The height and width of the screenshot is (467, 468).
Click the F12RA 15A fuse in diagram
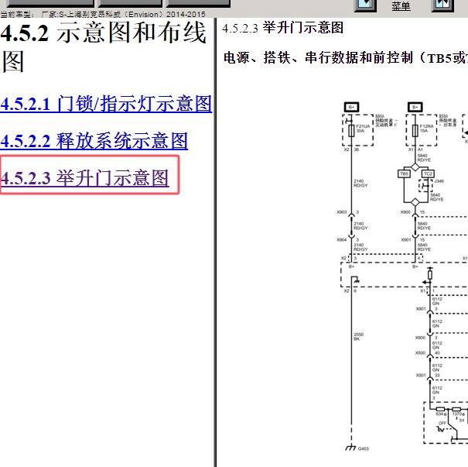(x=415, y=131)
